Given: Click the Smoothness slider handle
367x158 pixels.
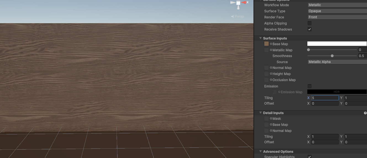Looking at the screenshot, I should [332, 56].
